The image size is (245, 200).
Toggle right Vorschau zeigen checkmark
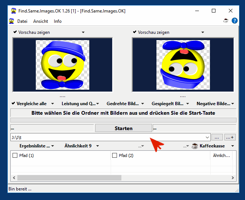coord(135,32)
